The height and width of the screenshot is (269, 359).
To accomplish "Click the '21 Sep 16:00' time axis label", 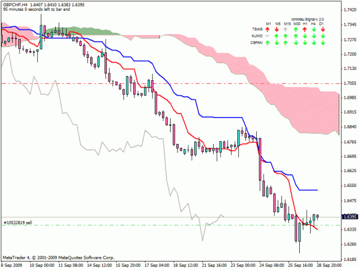I will coord(214,265).
